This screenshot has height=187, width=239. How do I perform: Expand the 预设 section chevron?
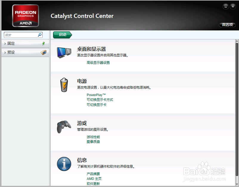pyautogui.click(x=5, y=52)
